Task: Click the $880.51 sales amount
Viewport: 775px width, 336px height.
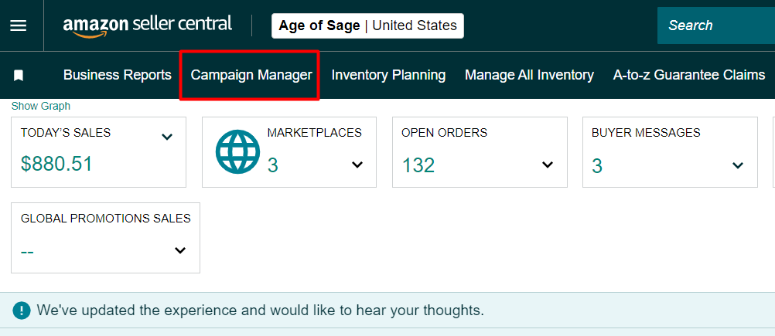Action: tap(56, 164)
